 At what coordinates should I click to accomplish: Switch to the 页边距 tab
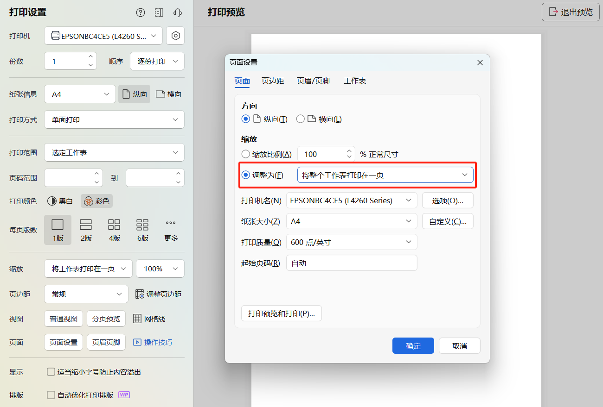pos(272,81)
